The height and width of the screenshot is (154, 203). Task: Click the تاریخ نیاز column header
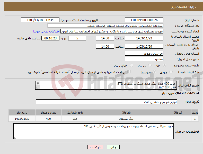[22, 113]
